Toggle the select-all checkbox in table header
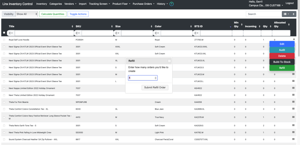300x145 pixels. [x=4, y=33]
